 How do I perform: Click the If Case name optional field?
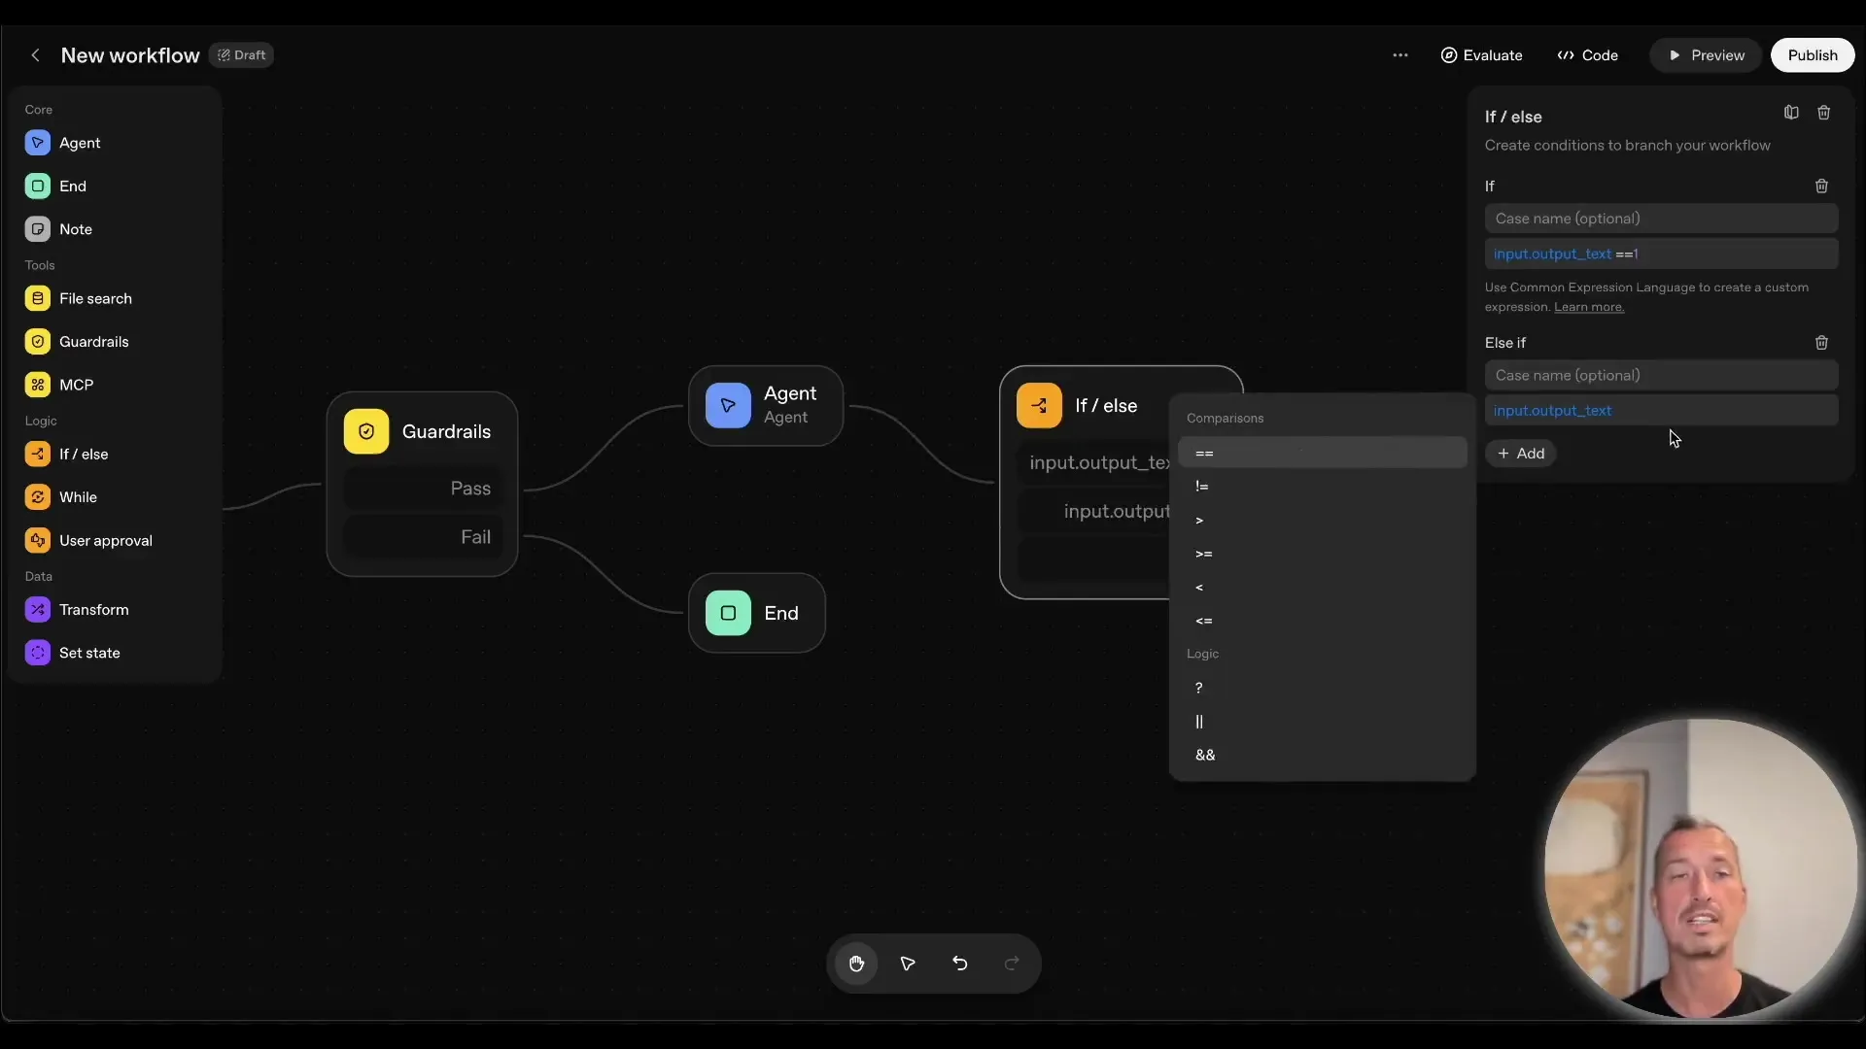coord(1660,219)
